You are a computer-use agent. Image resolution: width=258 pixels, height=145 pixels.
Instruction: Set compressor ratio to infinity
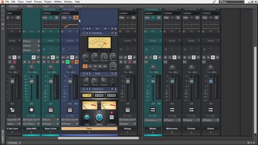pyautogui.click(x=105, y=66)
